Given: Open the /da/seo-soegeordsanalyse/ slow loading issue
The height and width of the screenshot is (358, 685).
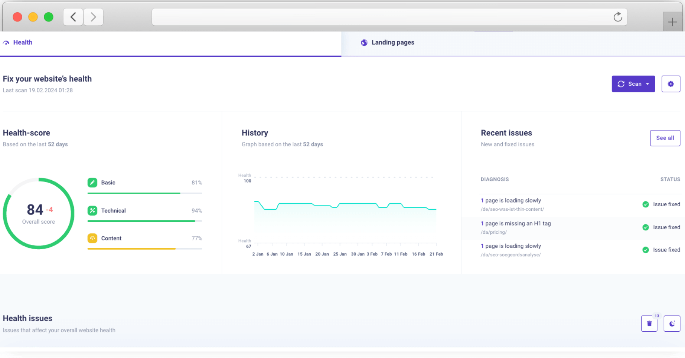Looking at the screenshot, I should coord(513,246).
